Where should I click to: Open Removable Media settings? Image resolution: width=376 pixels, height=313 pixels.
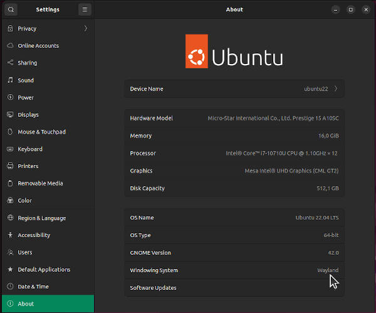pyautogui.click(x=48, y=183)
